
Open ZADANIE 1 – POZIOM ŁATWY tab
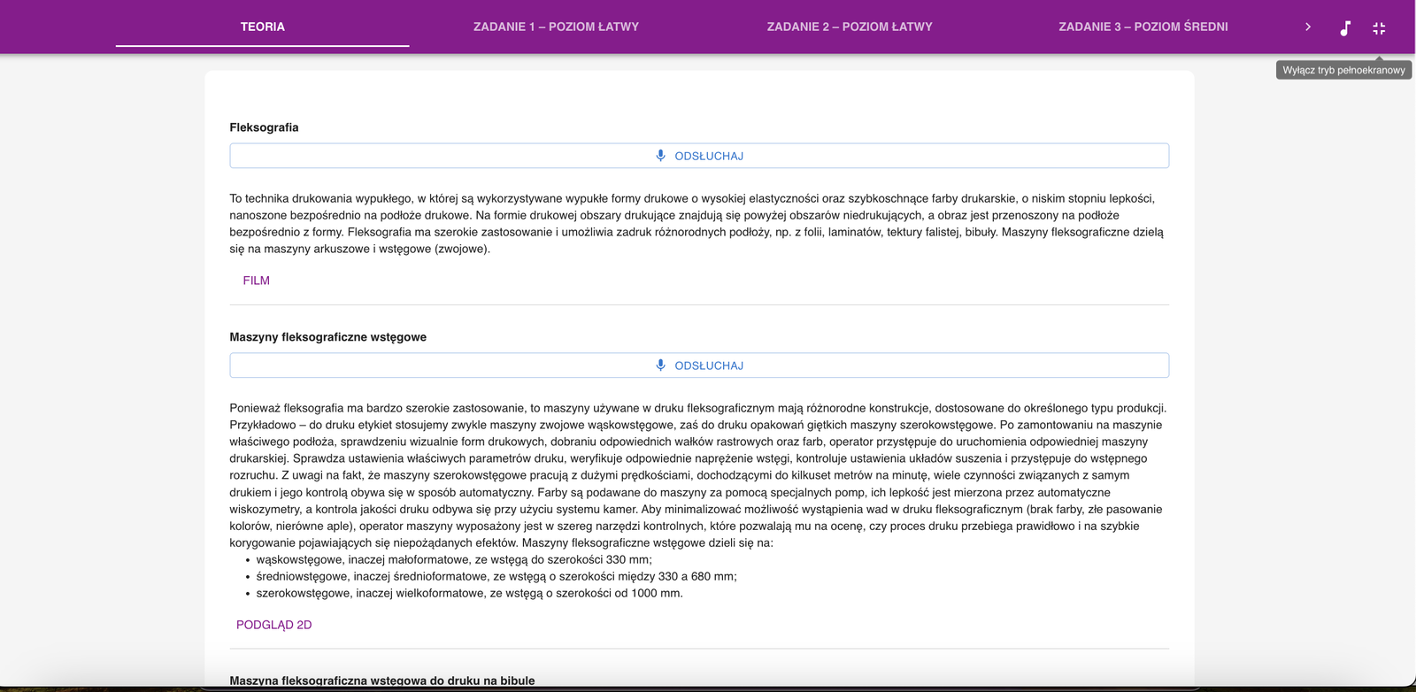click(556, 27)
